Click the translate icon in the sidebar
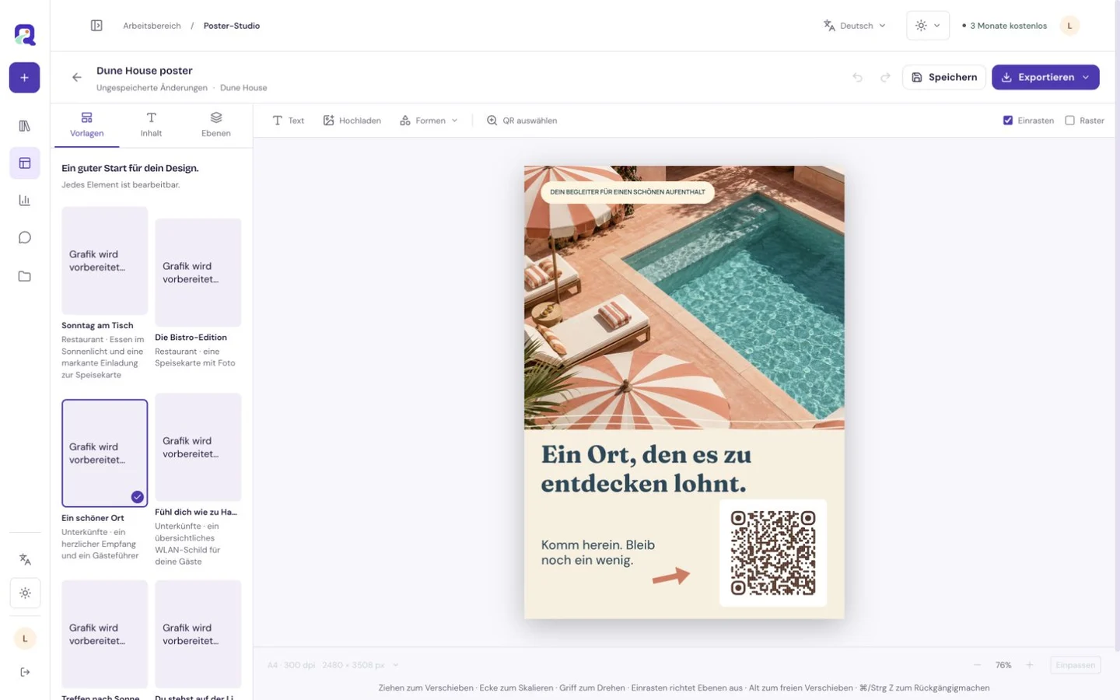The image size is (1120, 700). (x=25, y=559)
